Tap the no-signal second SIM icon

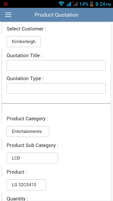(x=75, y=4)
